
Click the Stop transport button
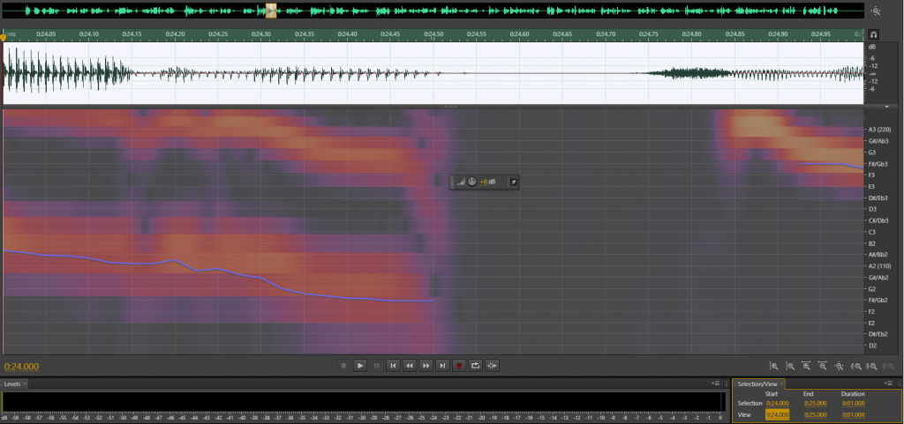[343, 365]
